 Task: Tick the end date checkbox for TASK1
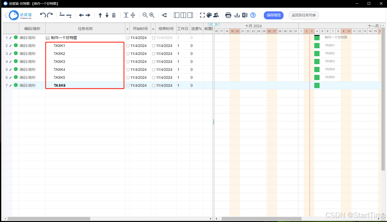click(153, 46)
